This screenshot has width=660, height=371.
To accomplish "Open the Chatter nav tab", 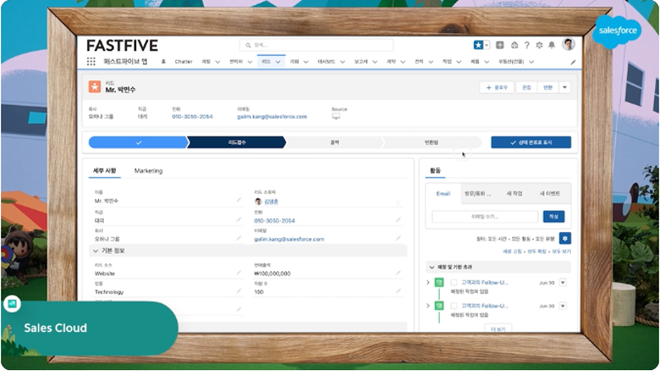I will pos(184,62).
